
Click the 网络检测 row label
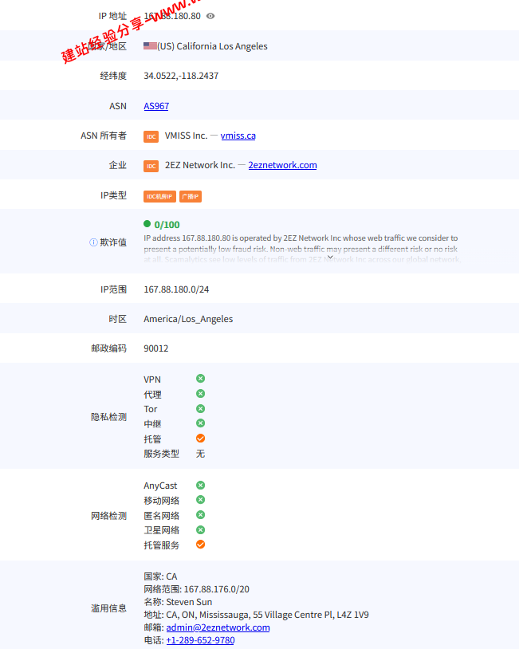pyautogui.click(x=109, y=516)
